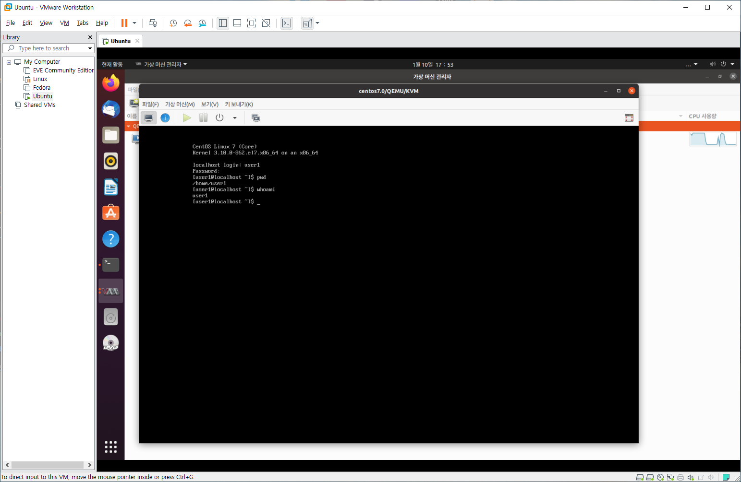Screen dimensions: 741x482
Task: Open the Activities (현재 활동) overview
Action: point(112,64)
